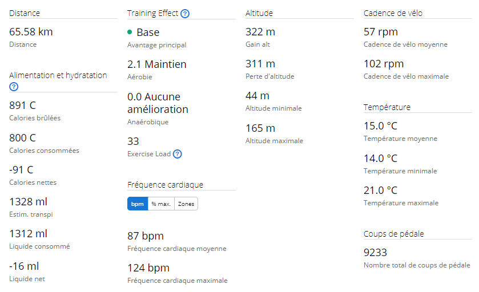Image resolution: width=479 pixels, height=292 pixels.
Task: Open Exercise Load help icon
Action: click(177, 154)
